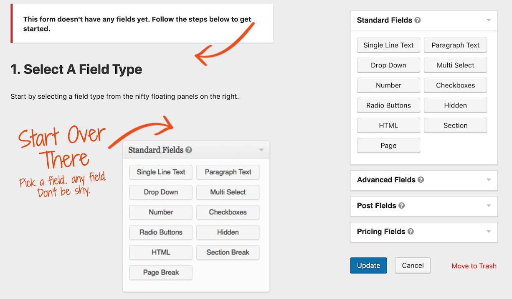512x299 pixels.
Task: Add a Hidden field from right panel
Action: [x=456, y=105]
